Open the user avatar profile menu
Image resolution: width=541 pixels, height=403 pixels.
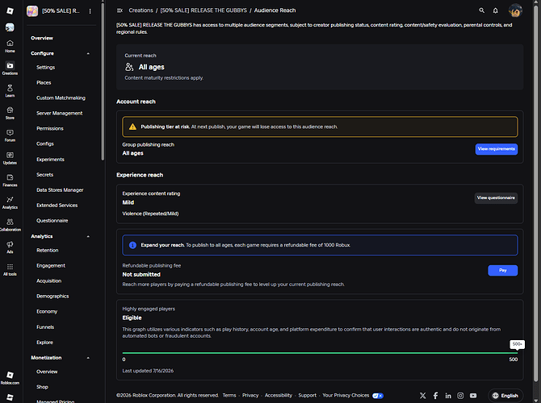click(x=515, y=10)
